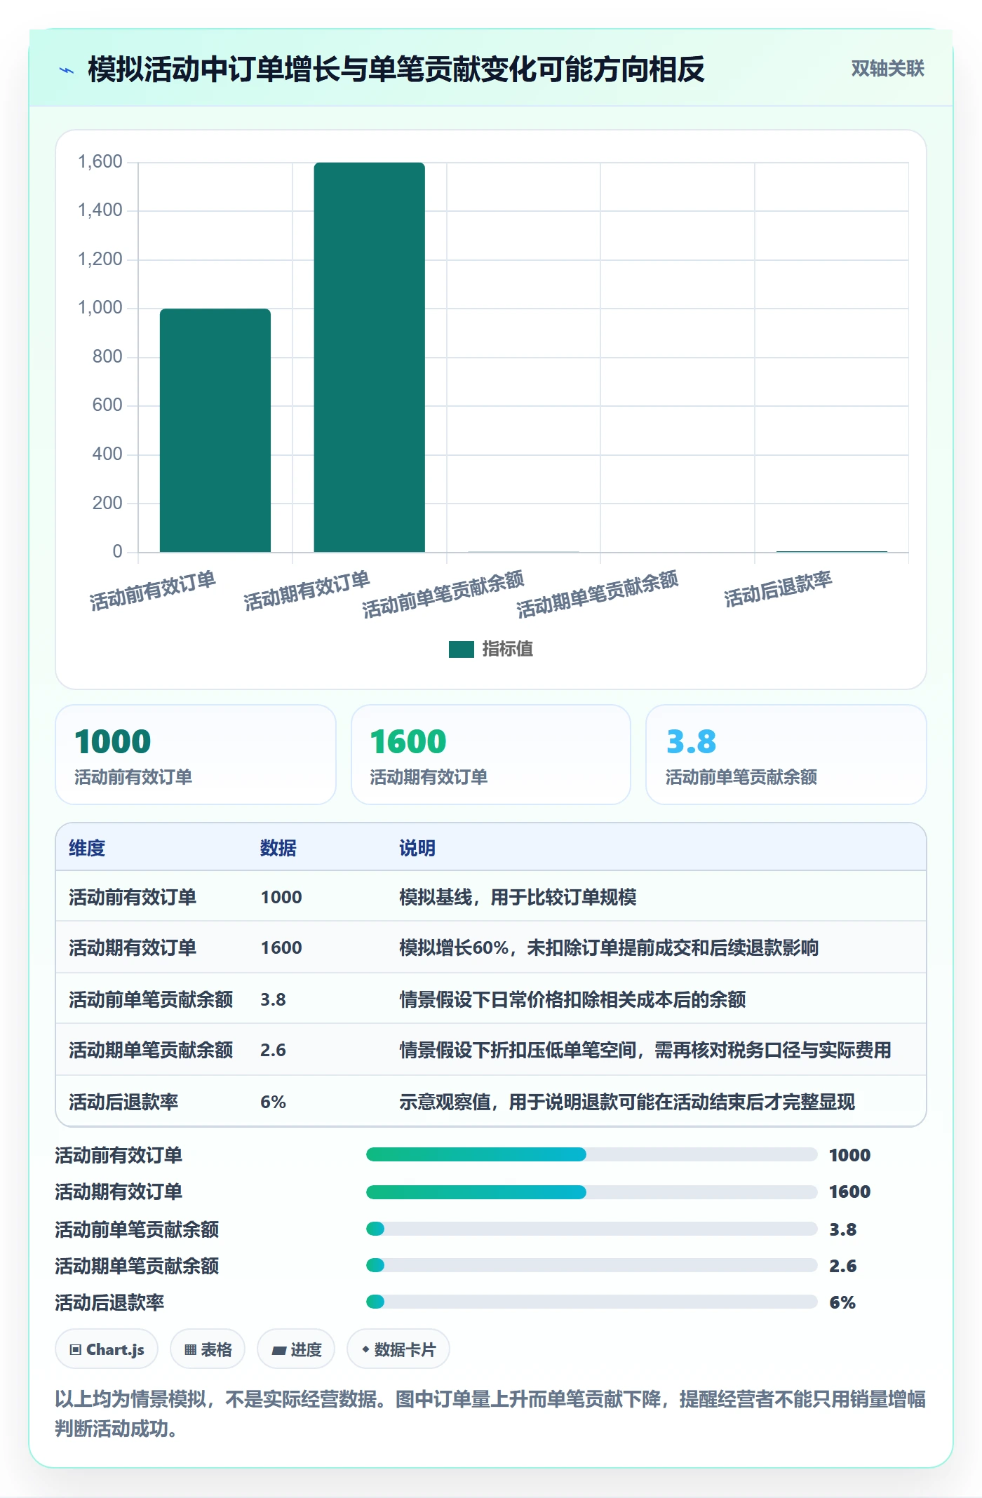Image resolution: width=982 pixels, height=1498 pixels.
Task: Click the 活动前单笔贡献余额 progress bar
Action: click(x=592, y=1229)
